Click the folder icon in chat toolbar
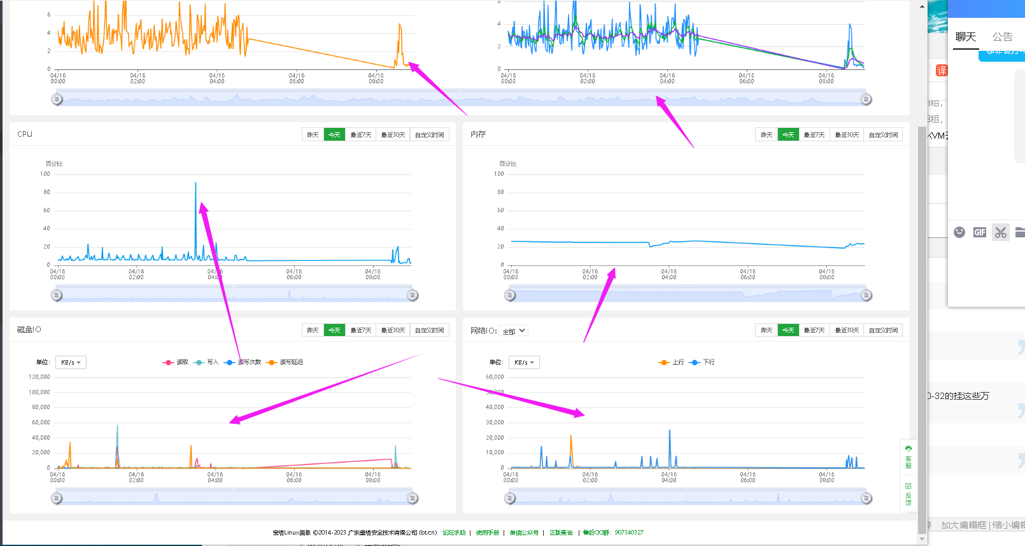 1020,232
